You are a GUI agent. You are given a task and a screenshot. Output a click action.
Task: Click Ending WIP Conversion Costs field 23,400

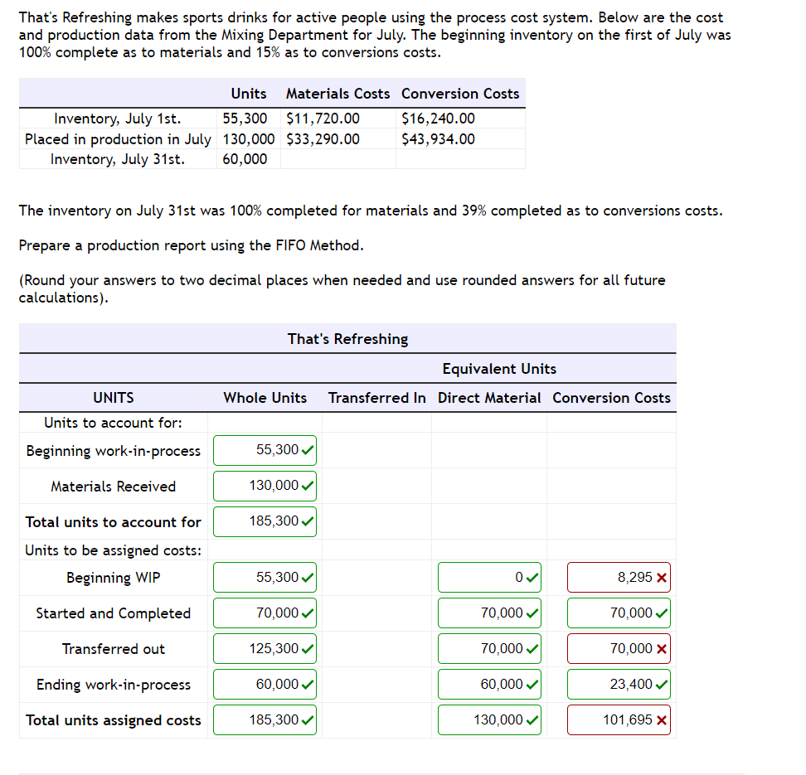tap(619, 684)
